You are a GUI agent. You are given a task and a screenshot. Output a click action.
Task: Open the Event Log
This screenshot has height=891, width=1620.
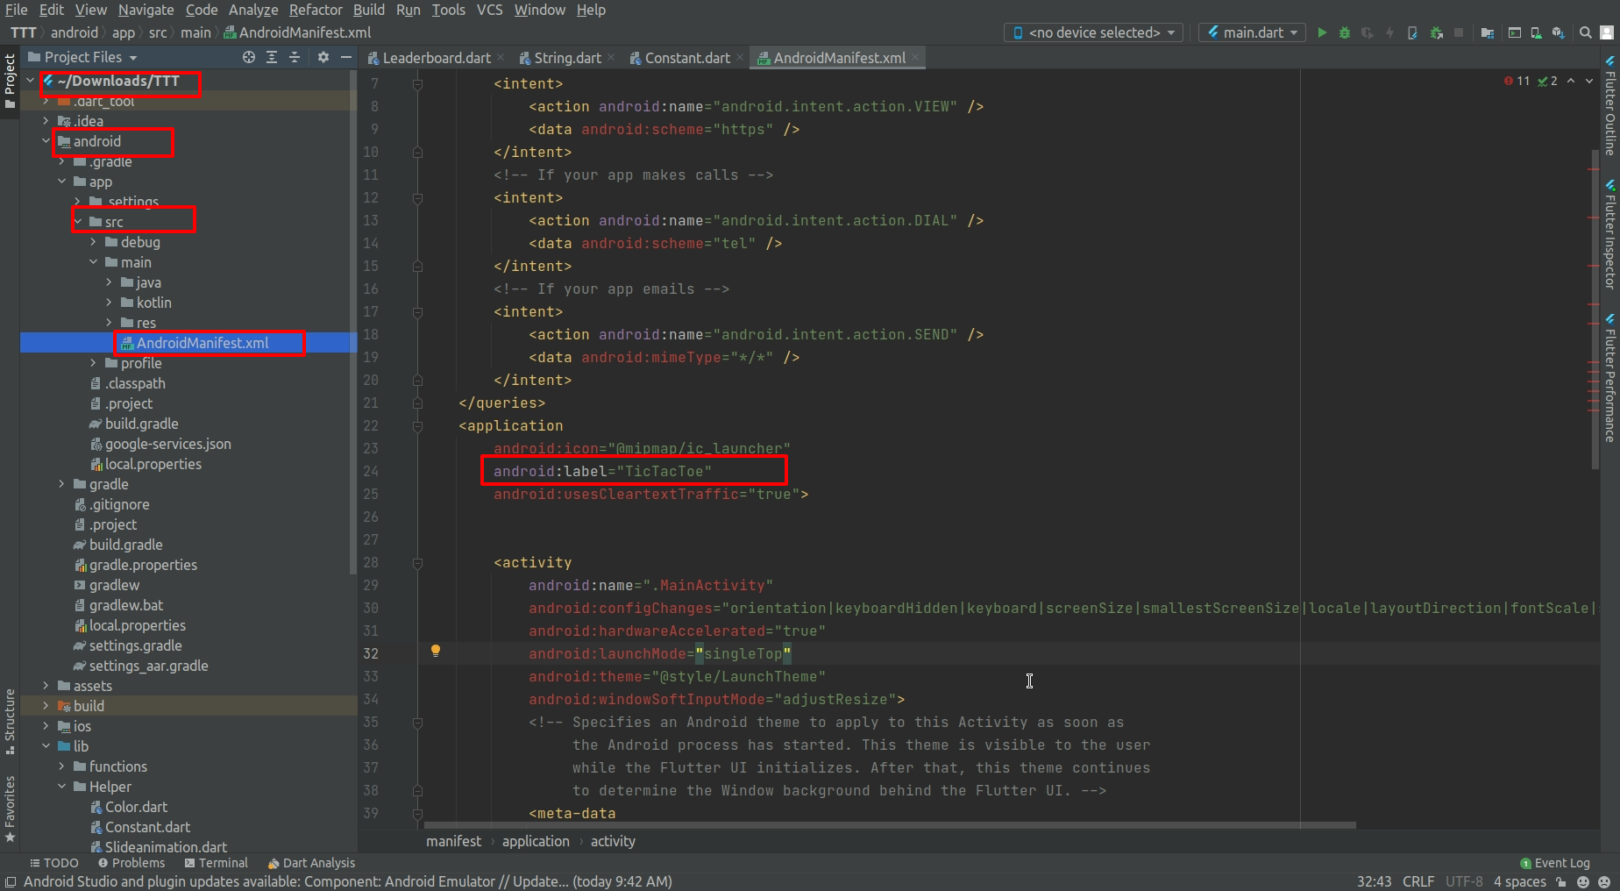(x=1554, y=863)
